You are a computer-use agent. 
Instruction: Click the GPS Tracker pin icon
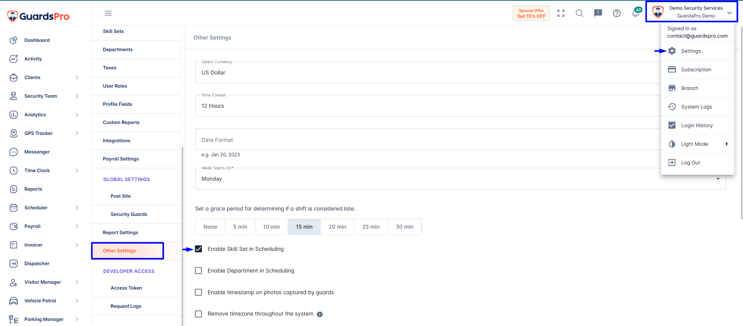coord(14,133)
